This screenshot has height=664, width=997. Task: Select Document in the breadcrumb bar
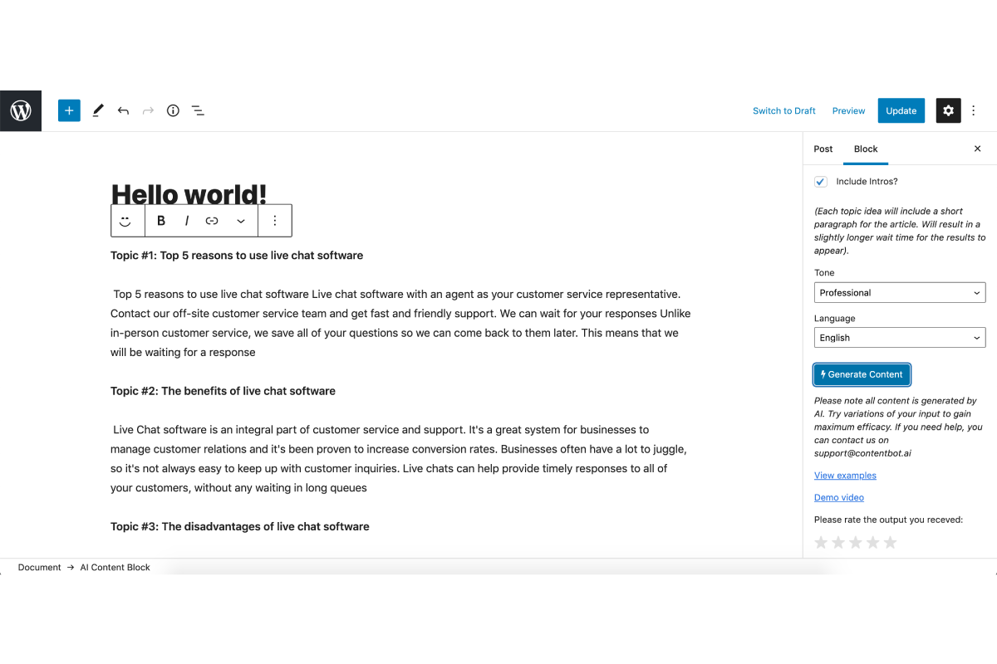(40, 567)
